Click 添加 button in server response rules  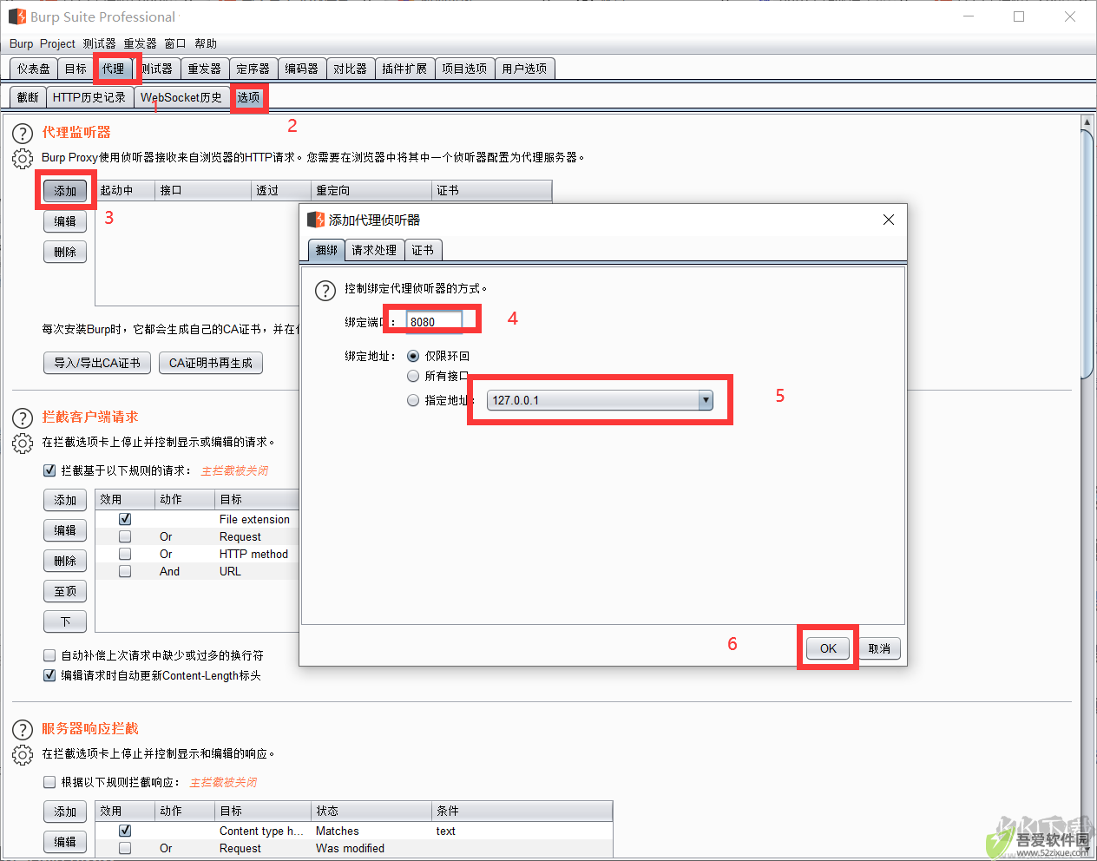[x=65, y=812]
